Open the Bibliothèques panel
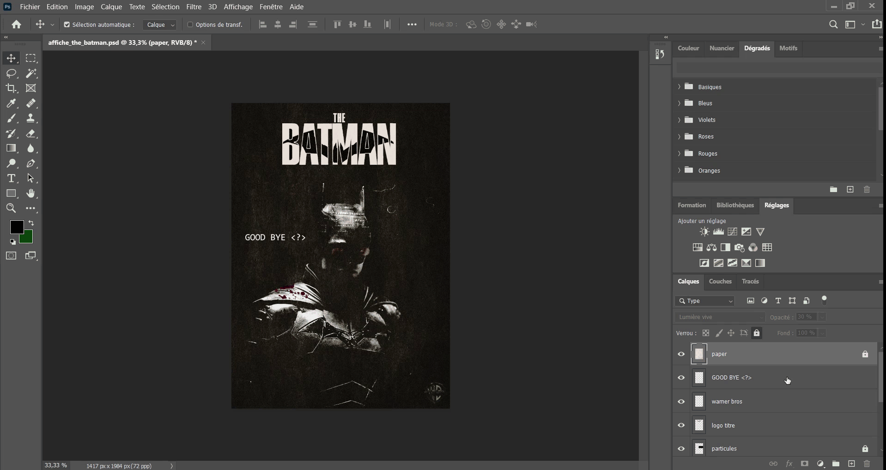Image resolution: width=886 pixels, height=470 pixels. (734, 205)
